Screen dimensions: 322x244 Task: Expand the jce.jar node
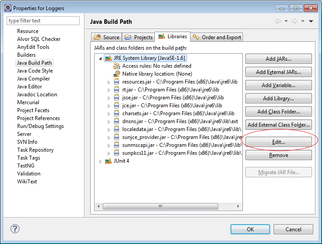(109, 106)
